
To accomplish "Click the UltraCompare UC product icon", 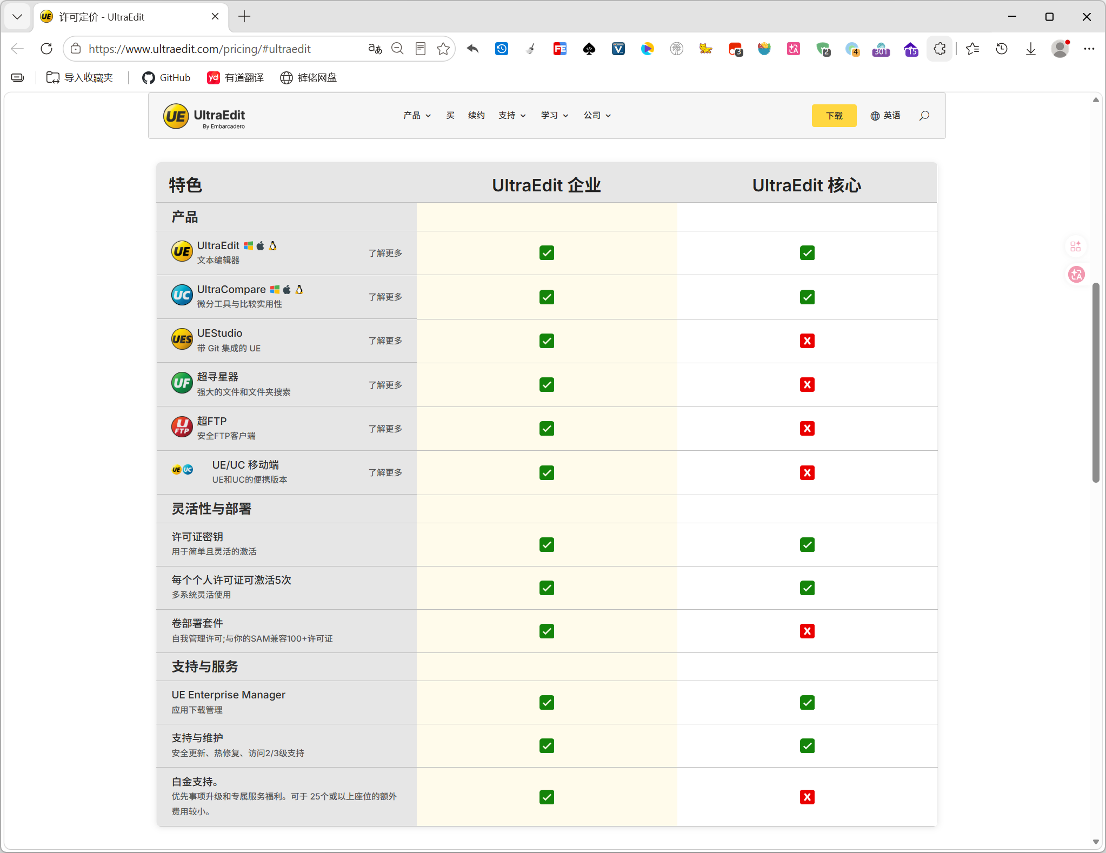I will click(x=182, y=295).
